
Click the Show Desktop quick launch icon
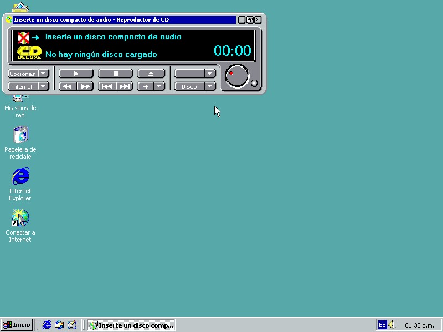72,325
